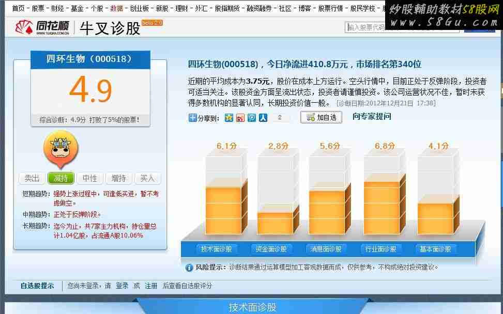503x314 pixels.
Task: Share via the red share icon
Action: [240, 118]
